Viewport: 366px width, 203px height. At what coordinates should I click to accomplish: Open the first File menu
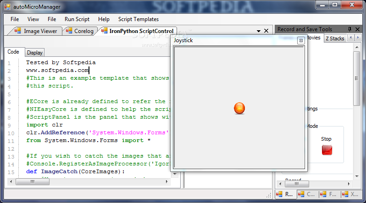pyautogui.click(x=15, y=19)
